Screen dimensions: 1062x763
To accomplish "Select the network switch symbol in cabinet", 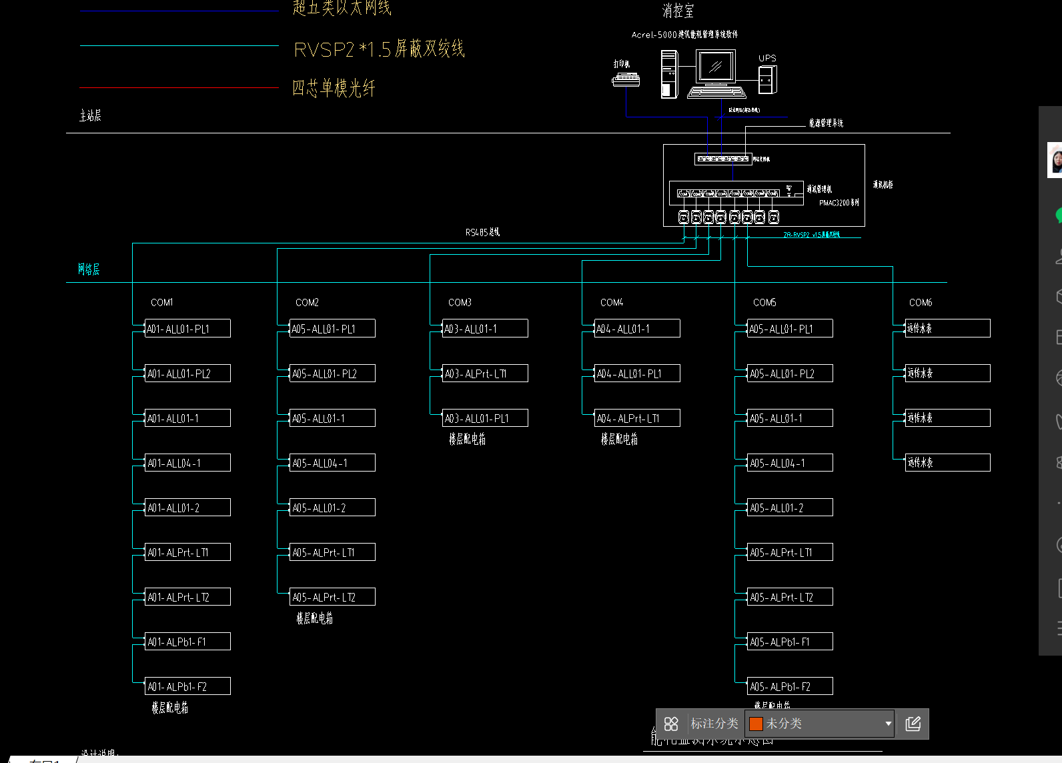I will pos(722,159).
